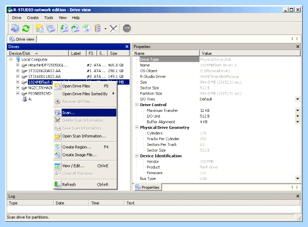Click the Open Image toolbar icon
The height and width of the screenshot is (227, 308).
coord(64,28)
